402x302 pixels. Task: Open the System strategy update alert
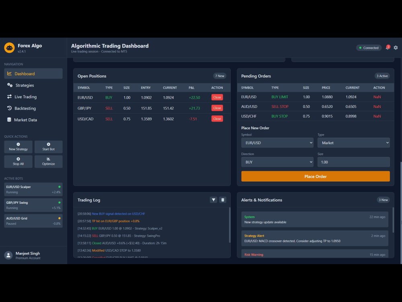coord(315,219)
